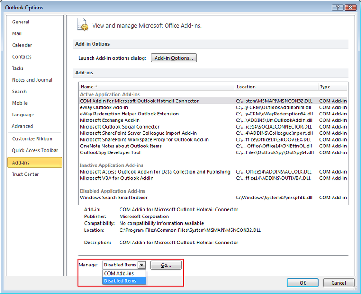Open the General options category

(x=35, y=22)
